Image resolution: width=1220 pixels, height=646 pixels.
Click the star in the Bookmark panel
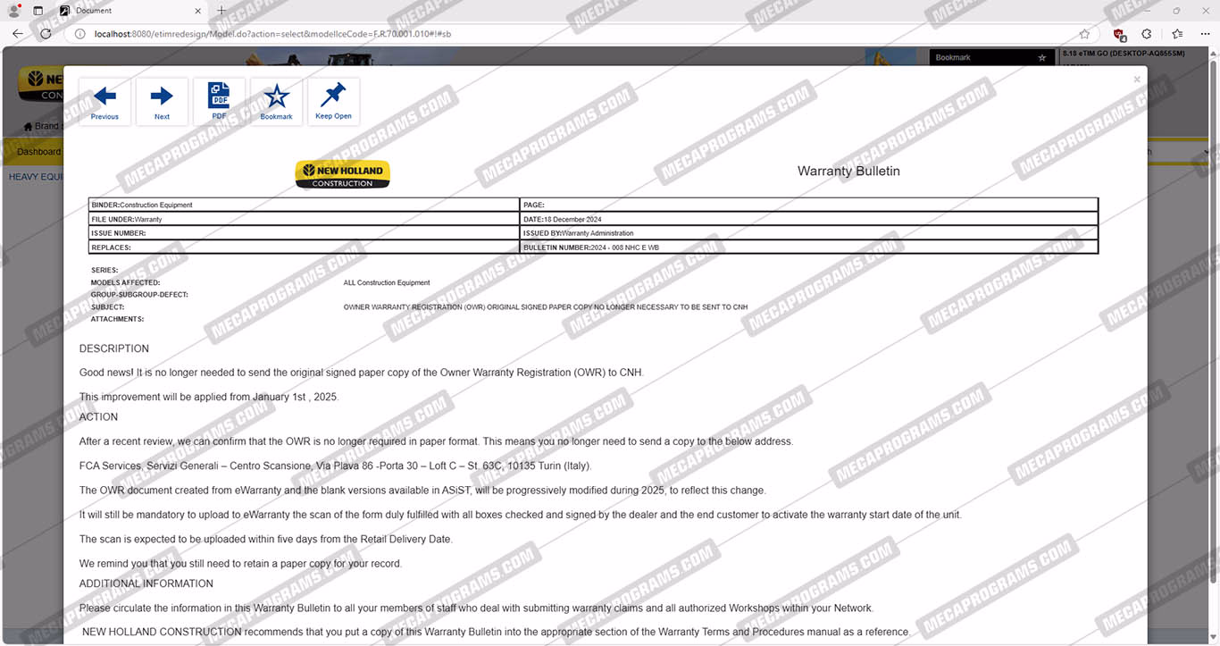pos(1041,57)
